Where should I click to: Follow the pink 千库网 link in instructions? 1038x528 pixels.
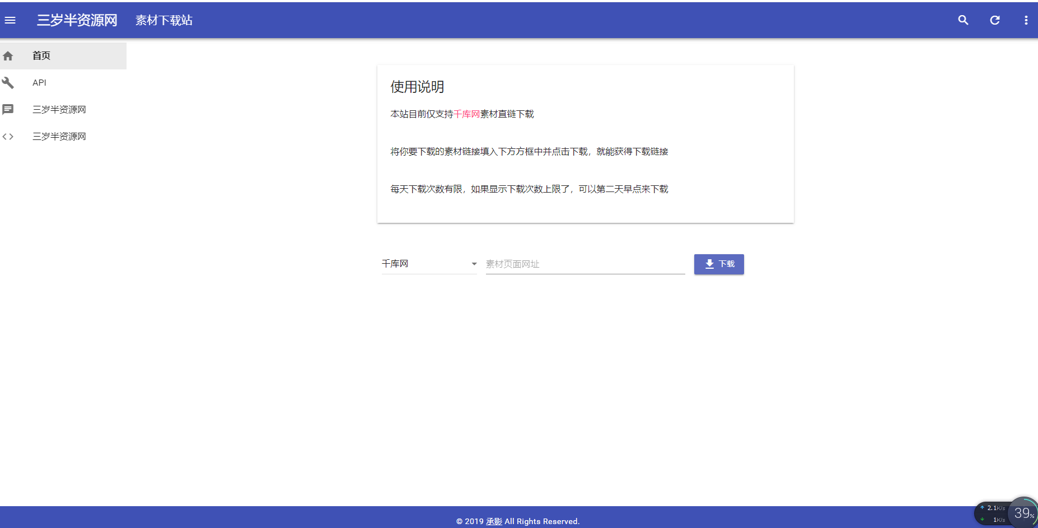coord(466,114)
